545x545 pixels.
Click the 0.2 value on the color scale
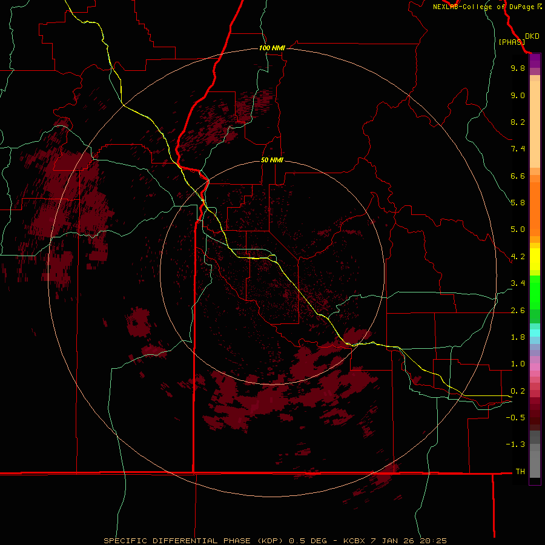518,391
